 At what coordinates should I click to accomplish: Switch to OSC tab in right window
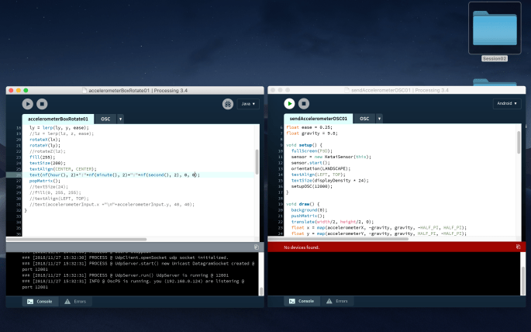[x=364, y=119]
